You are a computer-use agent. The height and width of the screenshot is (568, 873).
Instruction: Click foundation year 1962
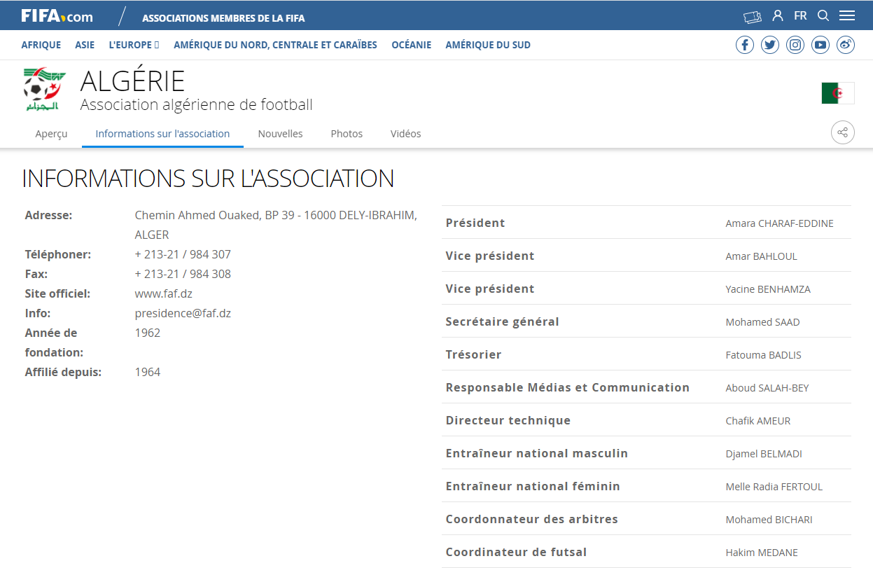pyautogui.click(x=148, y=333)
